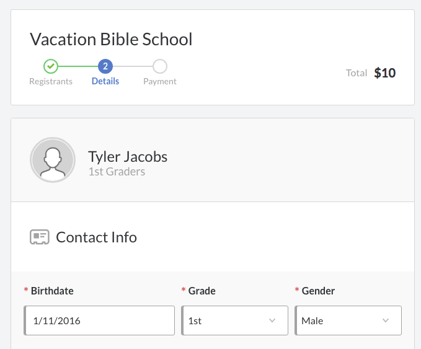Click the $10 total amount

(x=385, y=73)
